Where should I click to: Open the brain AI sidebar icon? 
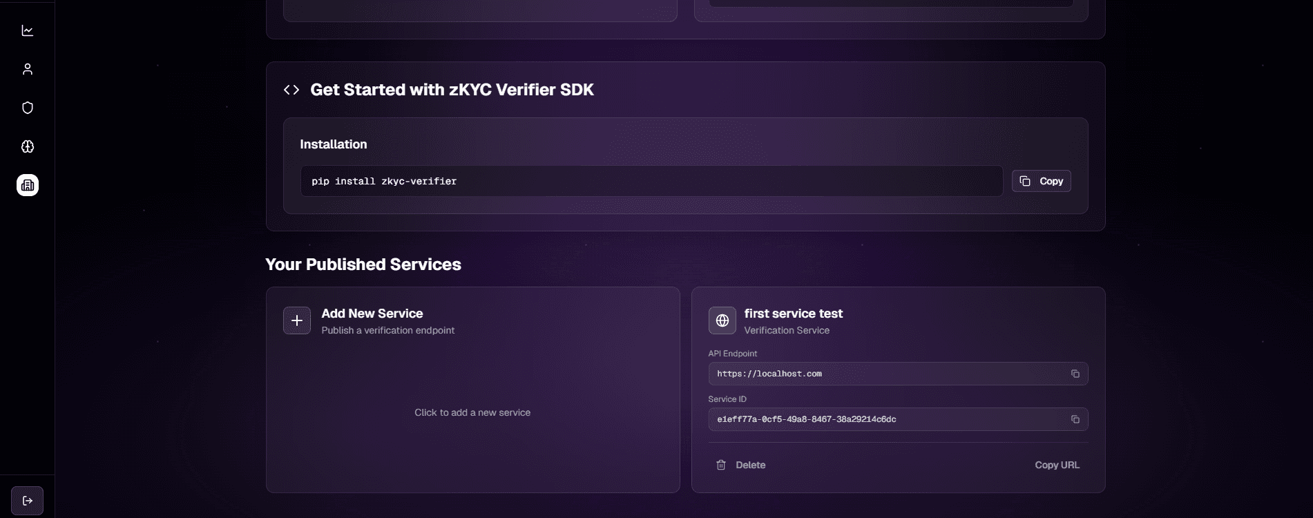(x=28, y=146)
